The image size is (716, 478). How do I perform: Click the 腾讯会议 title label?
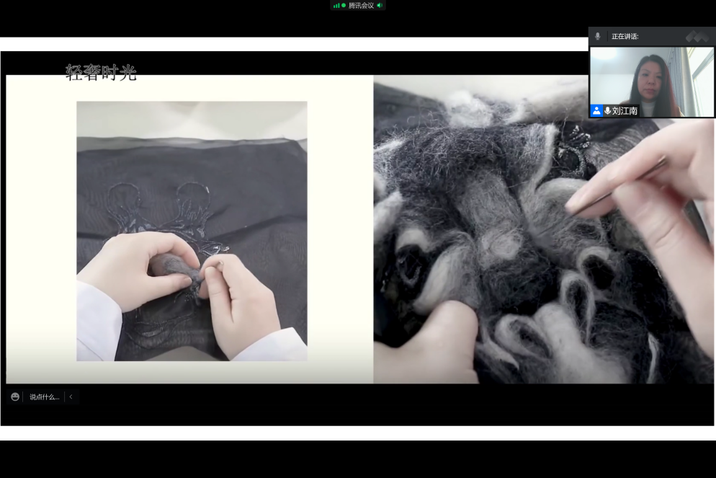pyautogui.click(x=361, y=6)
